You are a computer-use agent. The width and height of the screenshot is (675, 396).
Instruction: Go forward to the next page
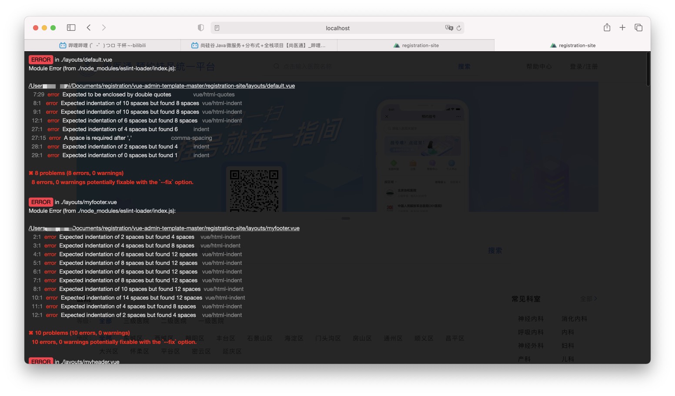pos(104,28)
